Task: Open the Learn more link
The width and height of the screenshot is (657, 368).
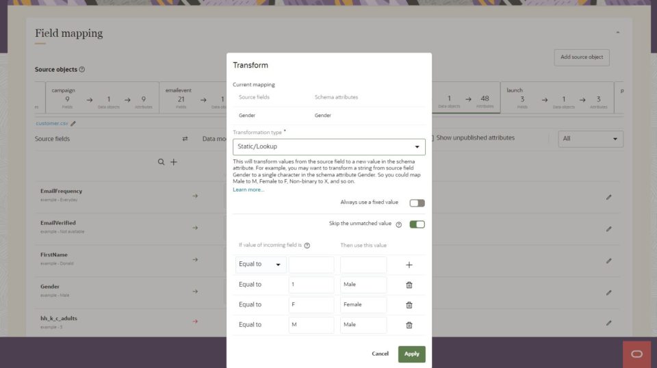Action: [x=248, y=189]
